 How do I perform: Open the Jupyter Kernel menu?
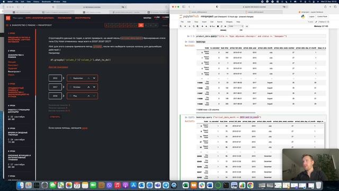[x=220, y=22]
